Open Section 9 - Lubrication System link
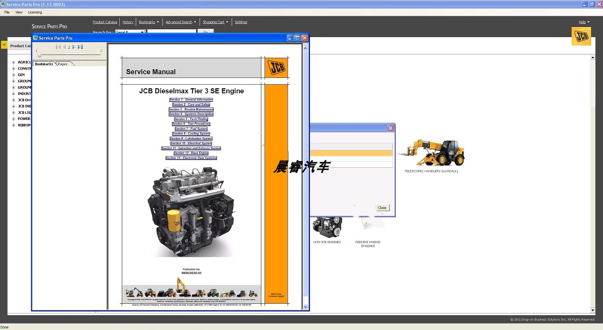This screenshot has width=603, height=330. point(191,139)
